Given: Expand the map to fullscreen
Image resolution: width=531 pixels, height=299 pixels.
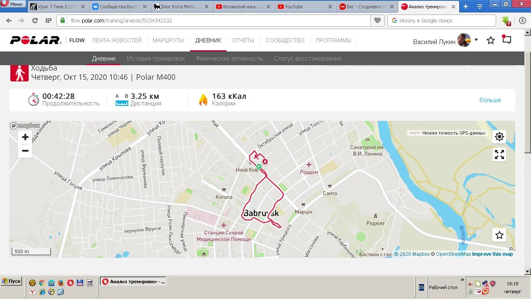Looking at the screenshot, I should click(499, 154).
